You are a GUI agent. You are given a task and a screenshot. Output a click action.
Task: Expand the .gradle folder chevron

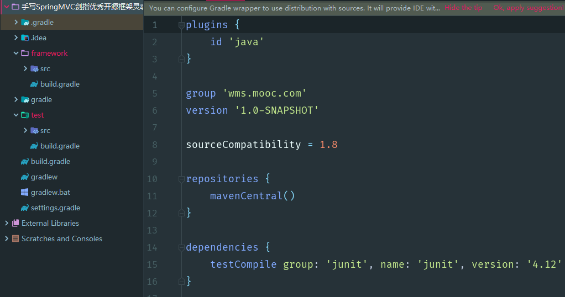pos(16,22)
